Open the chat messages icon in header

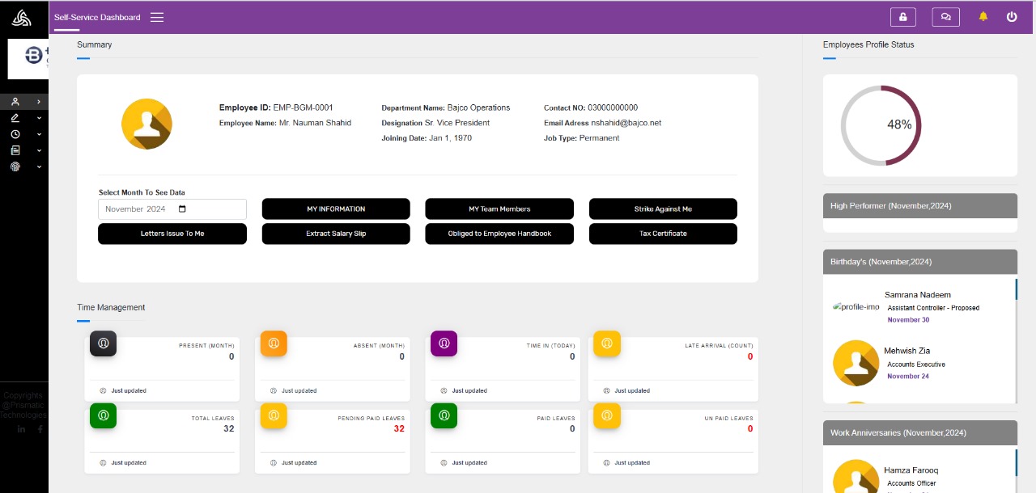(x=945, y=17)
